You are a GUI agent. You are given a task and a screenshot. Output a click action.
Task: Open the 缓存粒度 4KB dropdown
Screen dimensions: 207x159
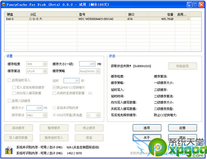click(x=37, y=64)
